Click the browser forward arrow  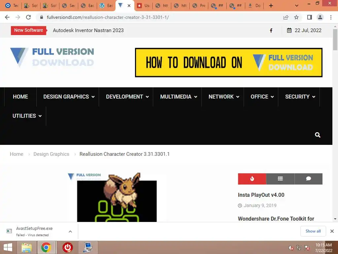click(x=18, y=17)
